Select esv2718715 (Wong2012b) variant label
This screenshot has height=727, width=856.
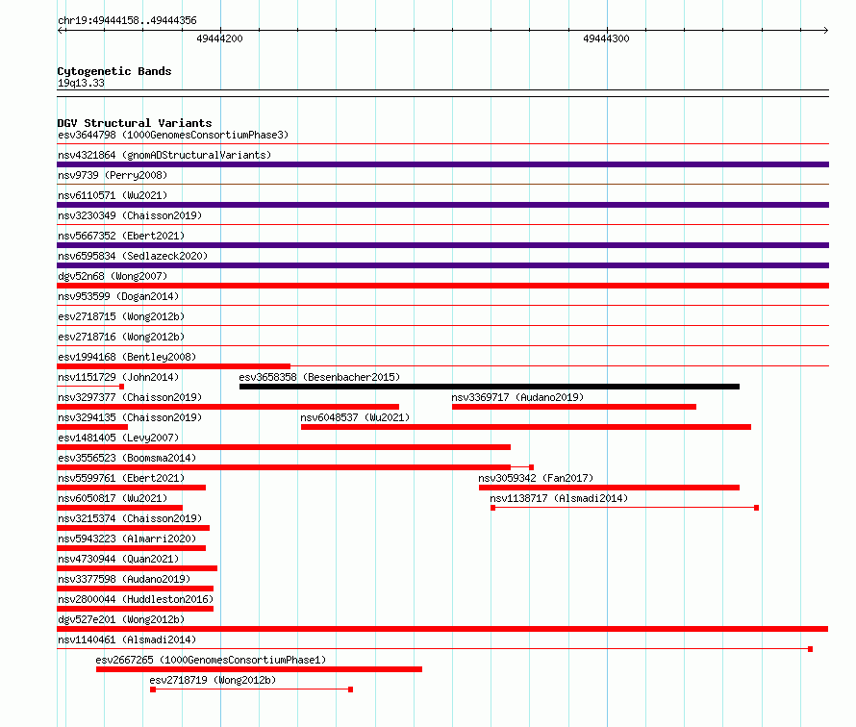[121, 316]
